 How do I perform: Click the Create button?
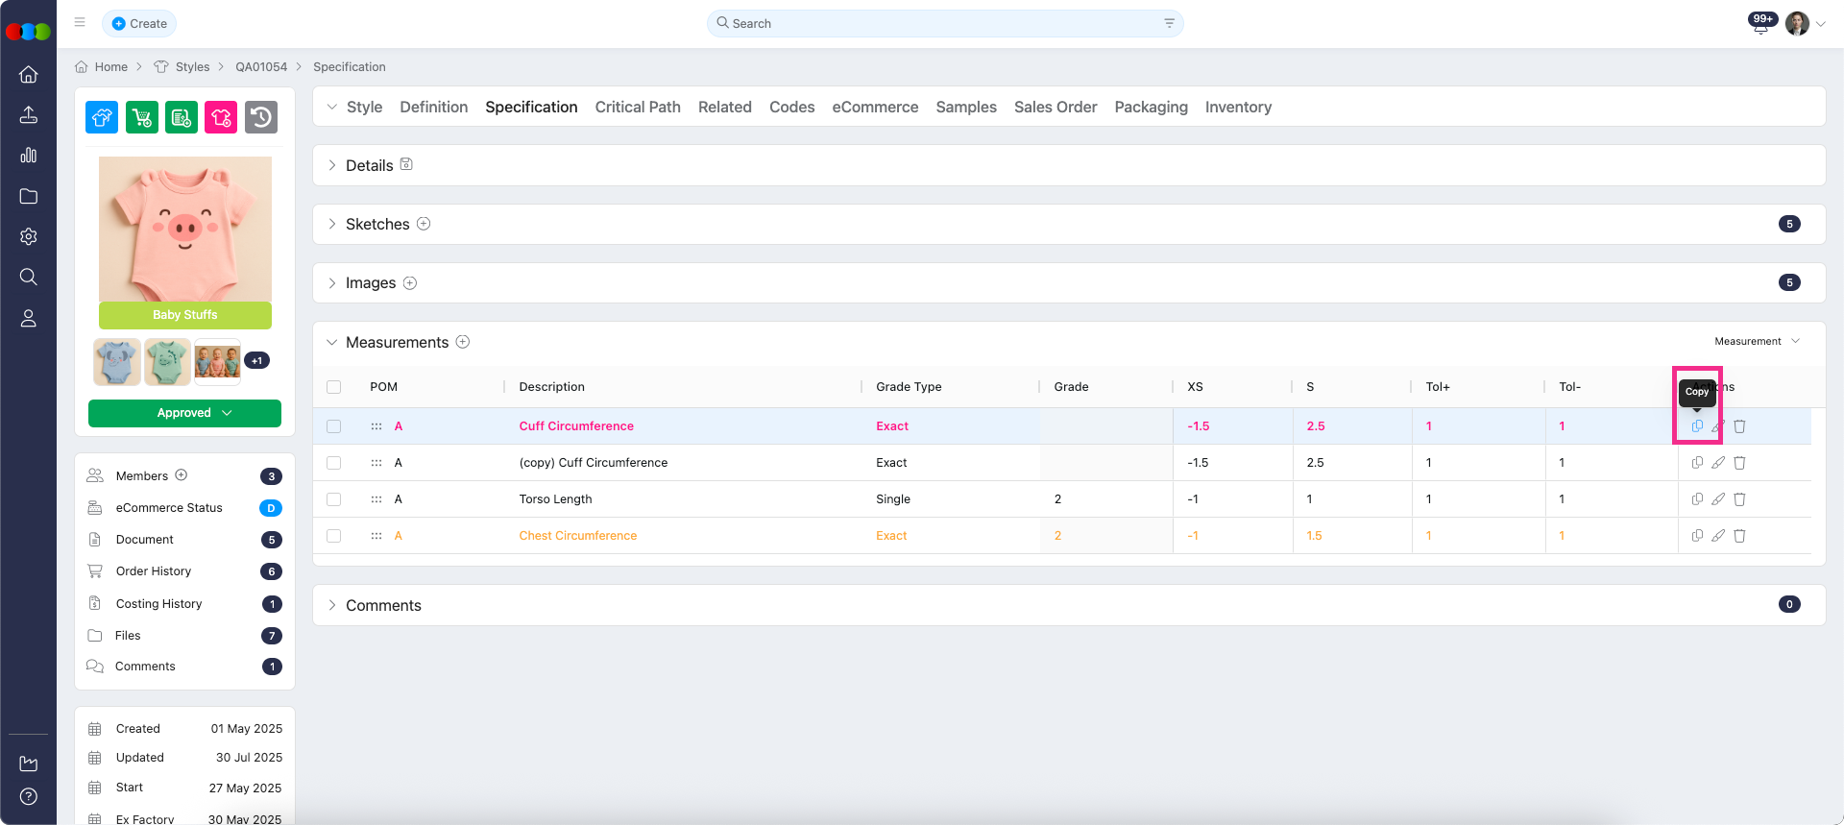click(139, 23)
